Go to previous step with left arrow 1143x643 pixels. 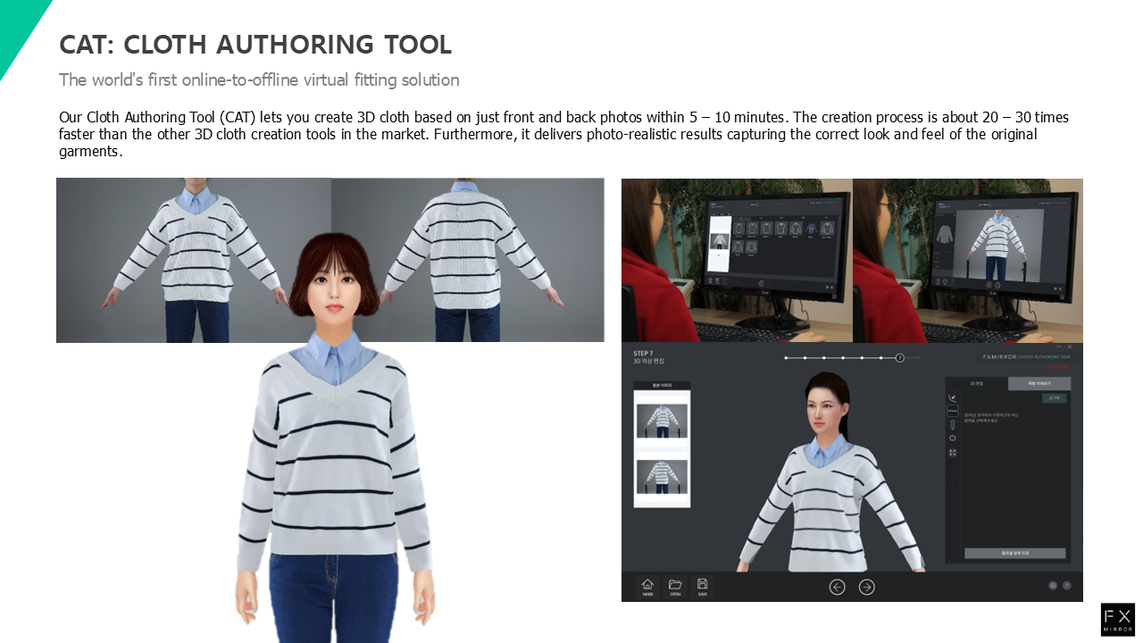(x=837, y=587)
